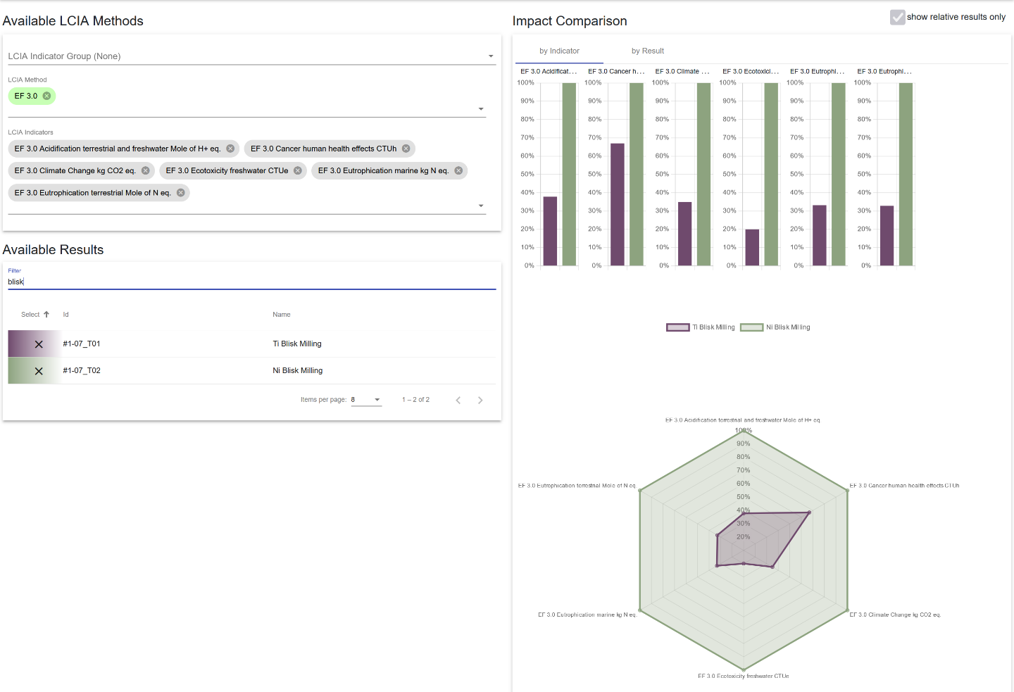Remove the Climate Change indicator chip
The height and width of the screenshot is (692, 1014).
[146, 170]
